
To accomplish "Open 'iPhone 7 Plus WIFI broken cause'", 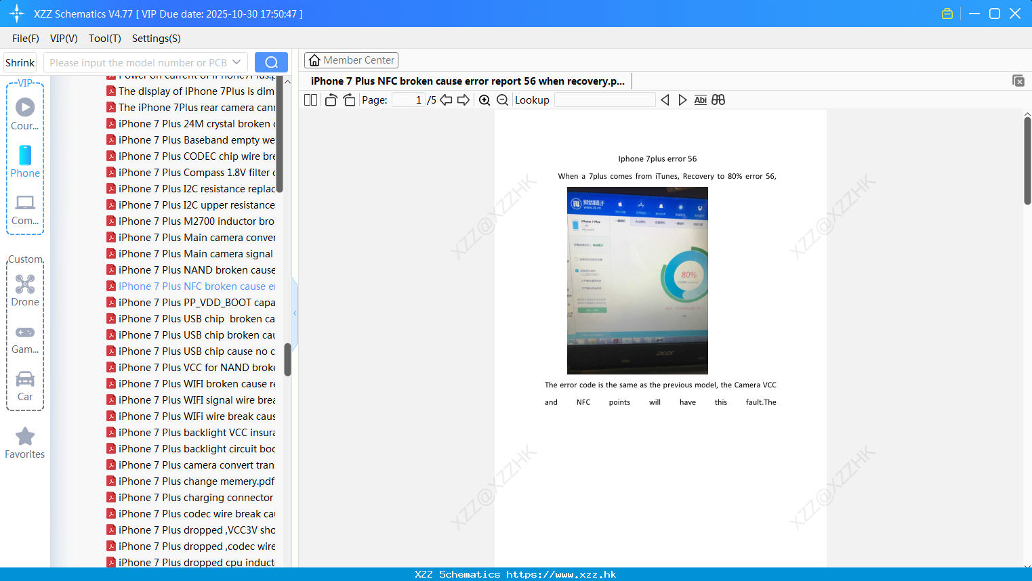I will click(x=190, y=384).
